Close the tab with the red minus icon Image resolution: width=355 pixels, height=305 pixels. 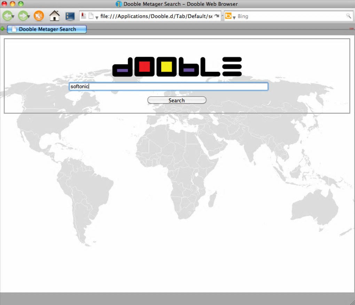352,29
